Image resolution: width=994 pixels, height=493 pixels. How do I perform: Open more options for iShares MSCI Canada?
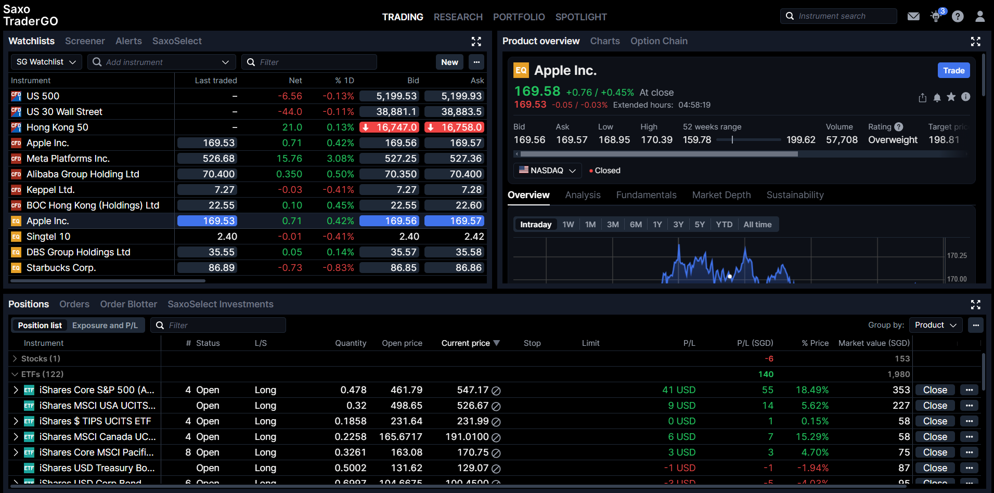tap(969, 437)
